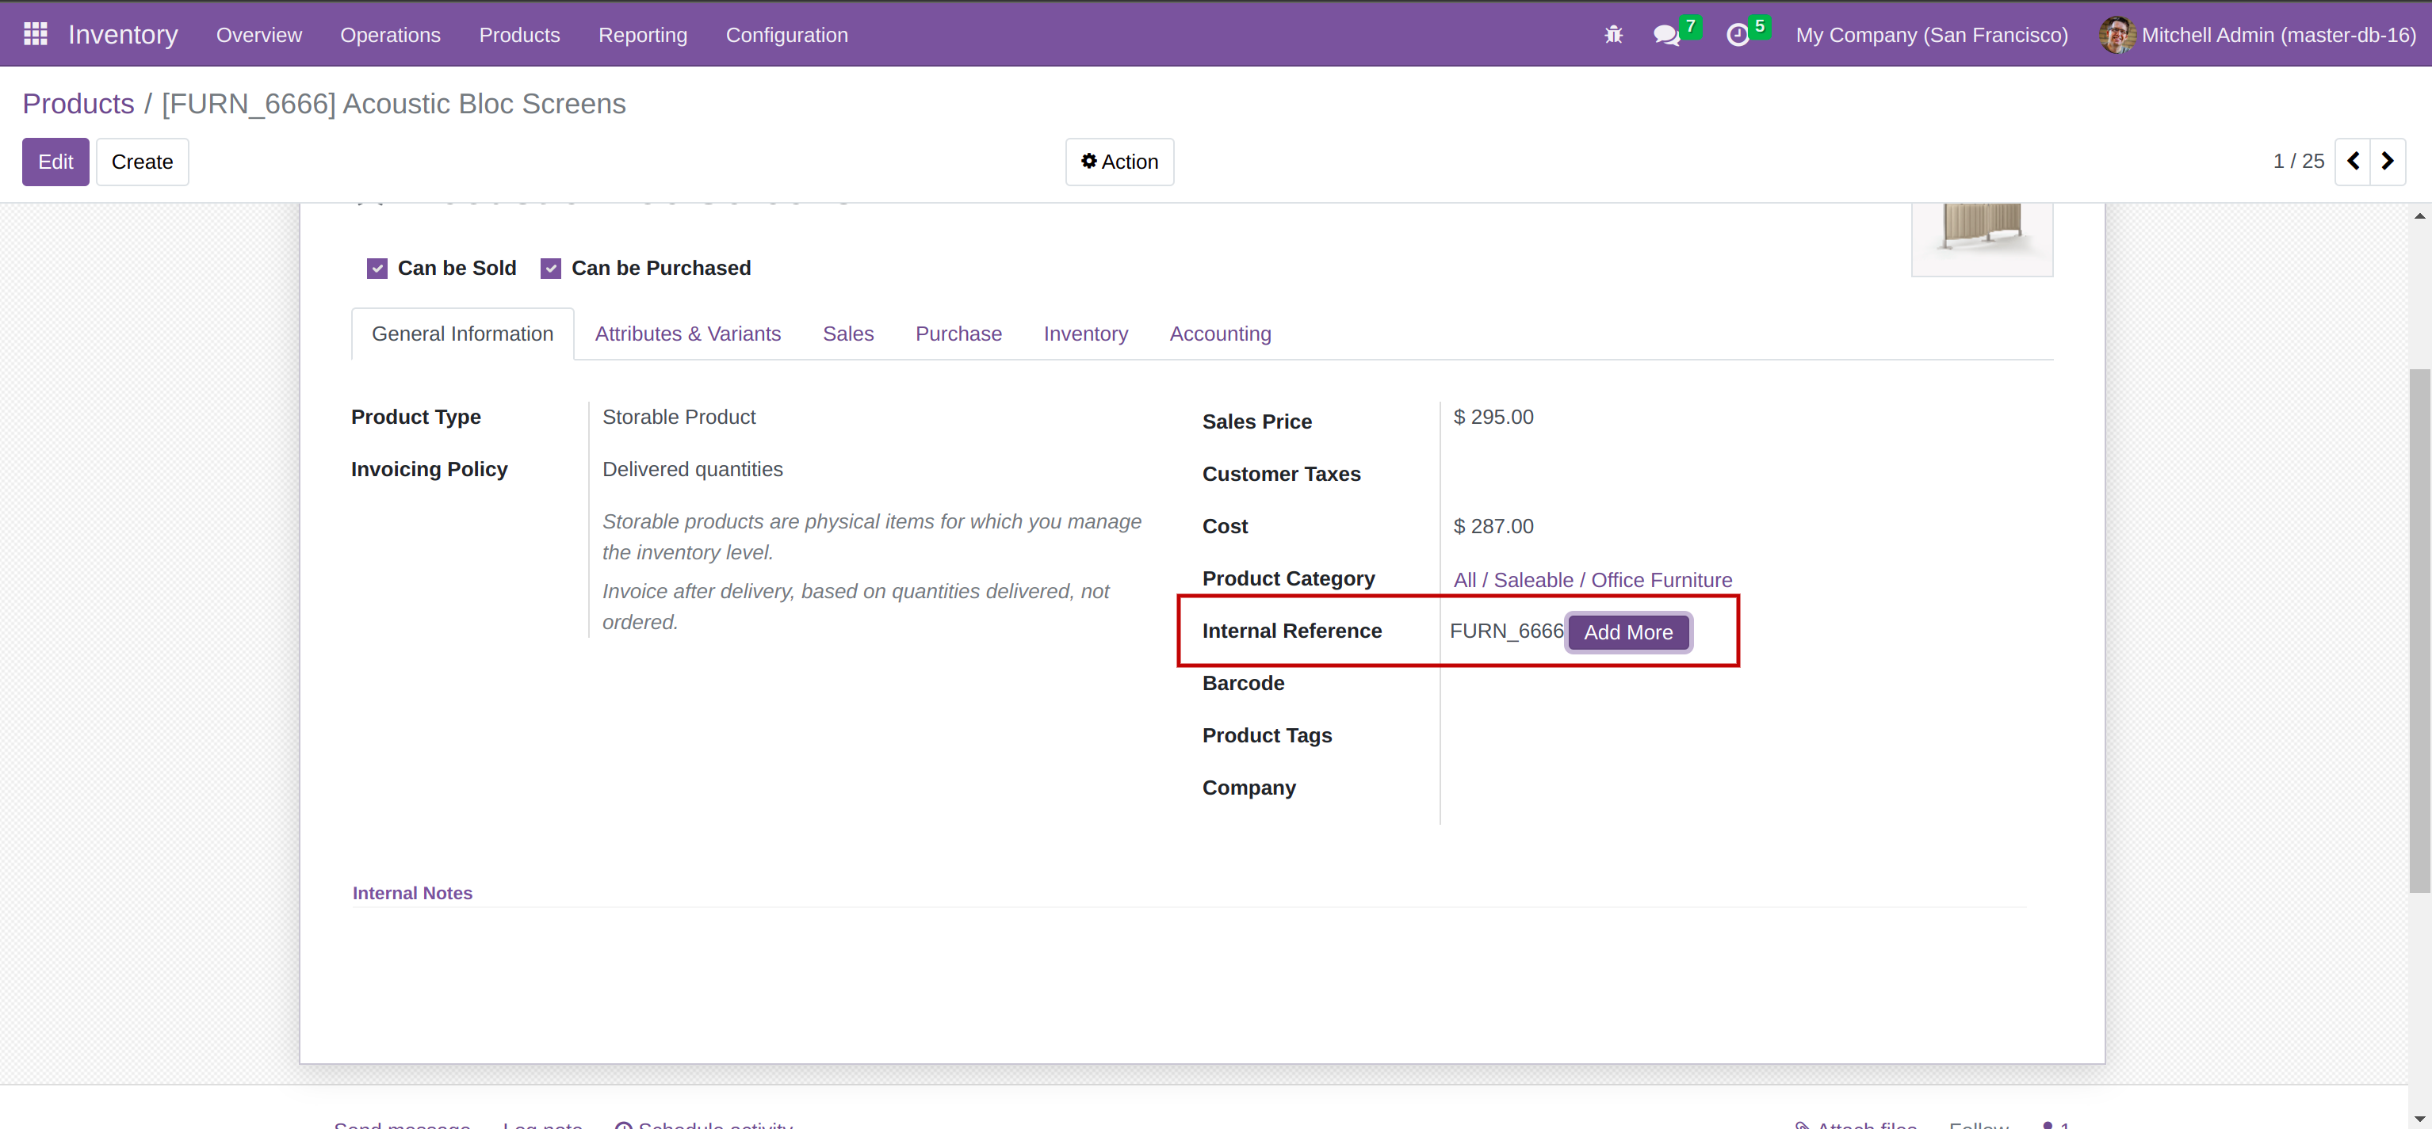
Task: Open the apps grid menu icon
Action: pyautogui.click(x=35, y=35)
